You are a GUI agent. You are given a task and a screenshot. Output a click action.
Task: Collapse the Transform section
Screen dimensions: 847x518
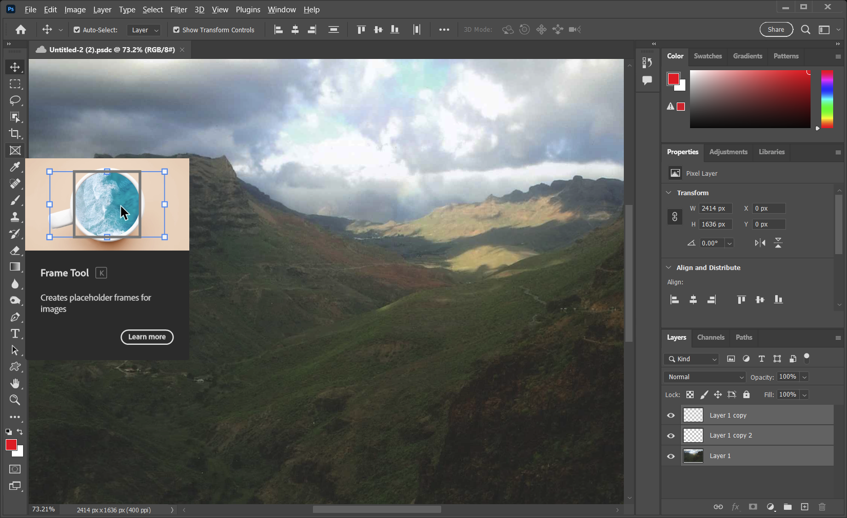pyautogui.click(x=668, y=193)
